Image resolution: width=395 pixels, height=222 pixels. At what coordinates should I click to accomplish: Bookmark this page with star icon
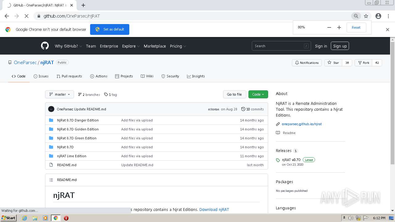click(366, 16)
